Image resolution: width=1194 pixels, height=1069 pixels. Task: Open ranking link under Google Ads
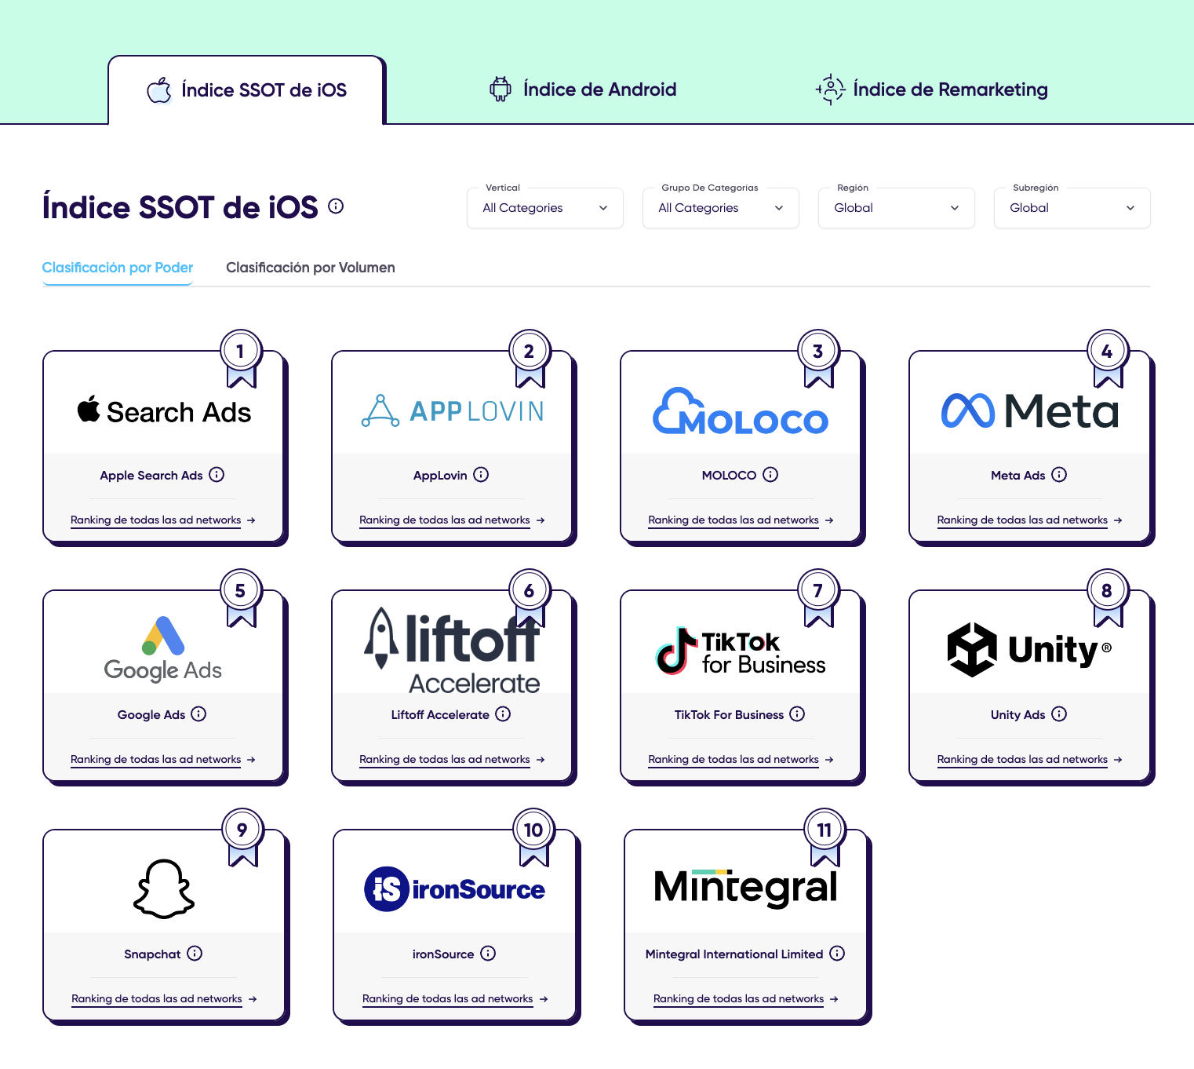[163, 760]
